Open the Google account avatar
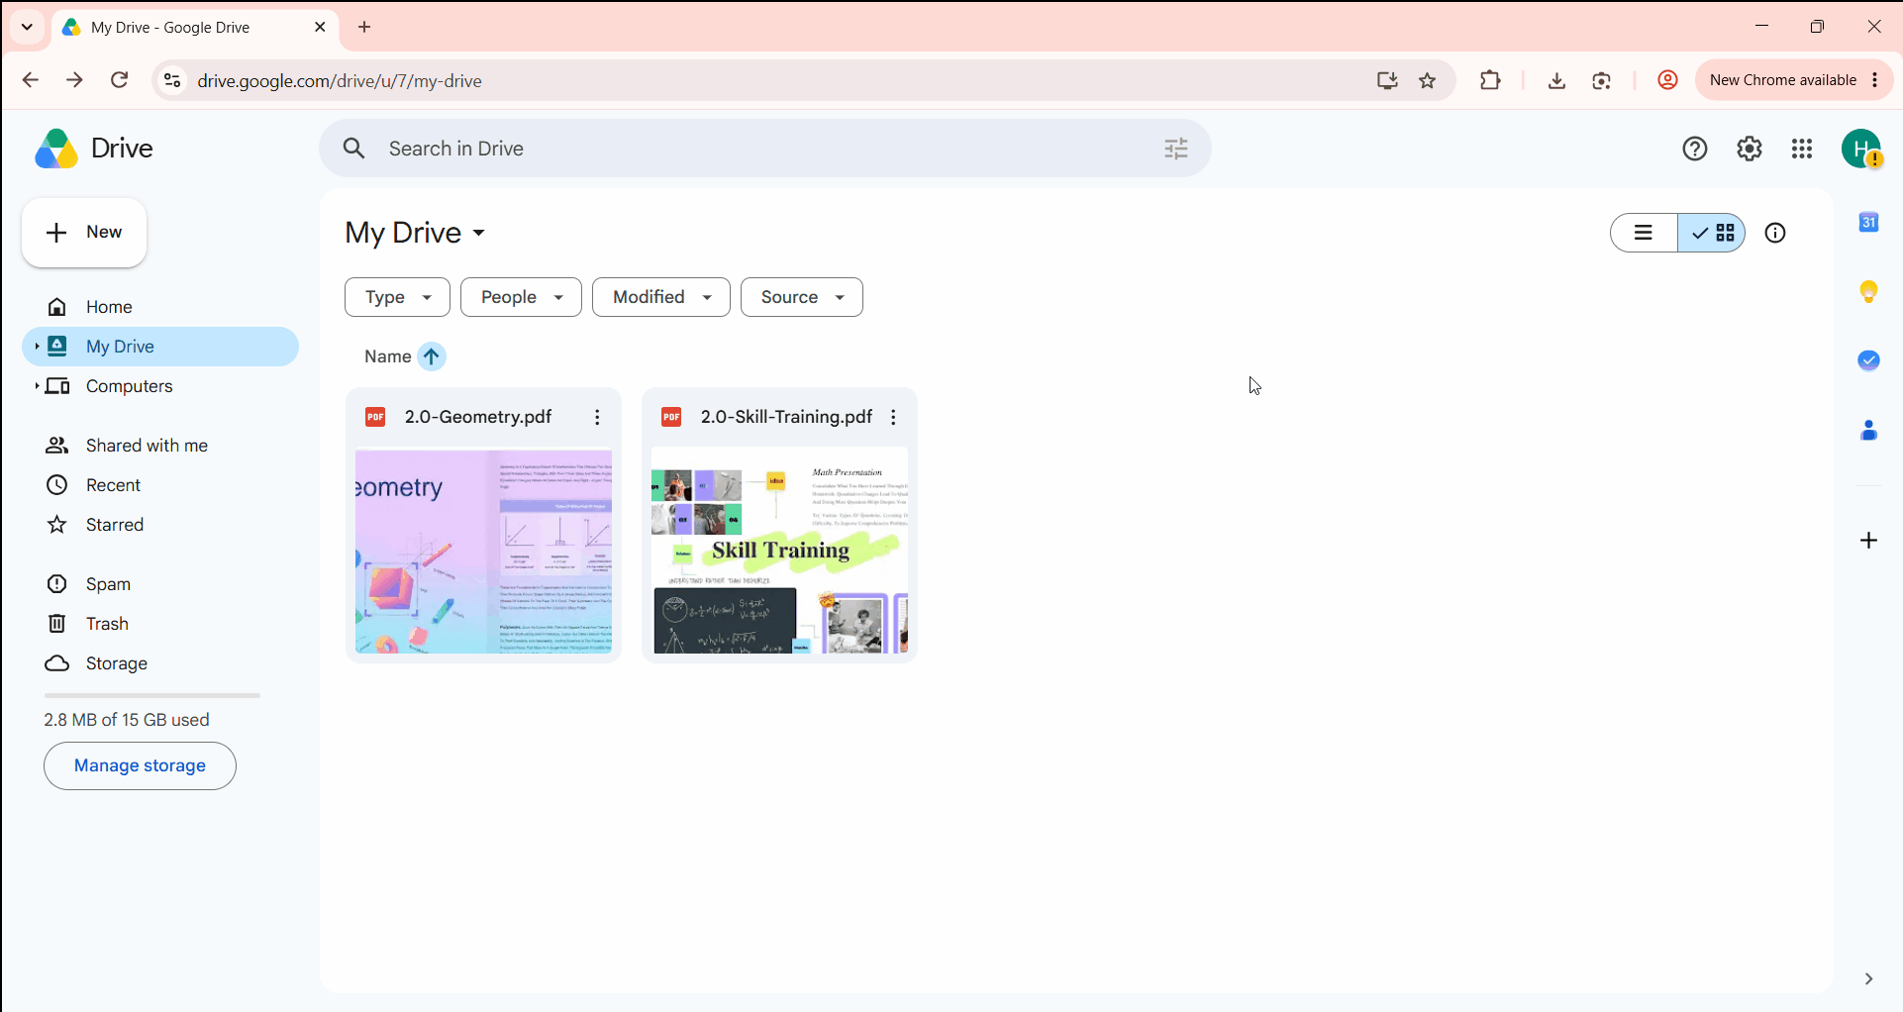The image size is (1903, 1012). [1860, 149]
